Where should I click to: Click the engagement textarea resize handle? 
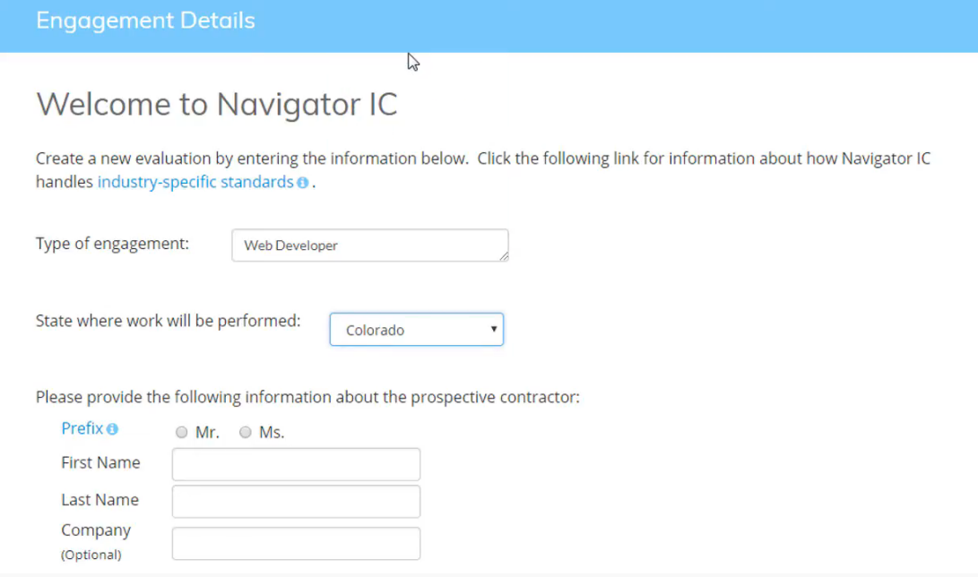click(x=504, y=256)
